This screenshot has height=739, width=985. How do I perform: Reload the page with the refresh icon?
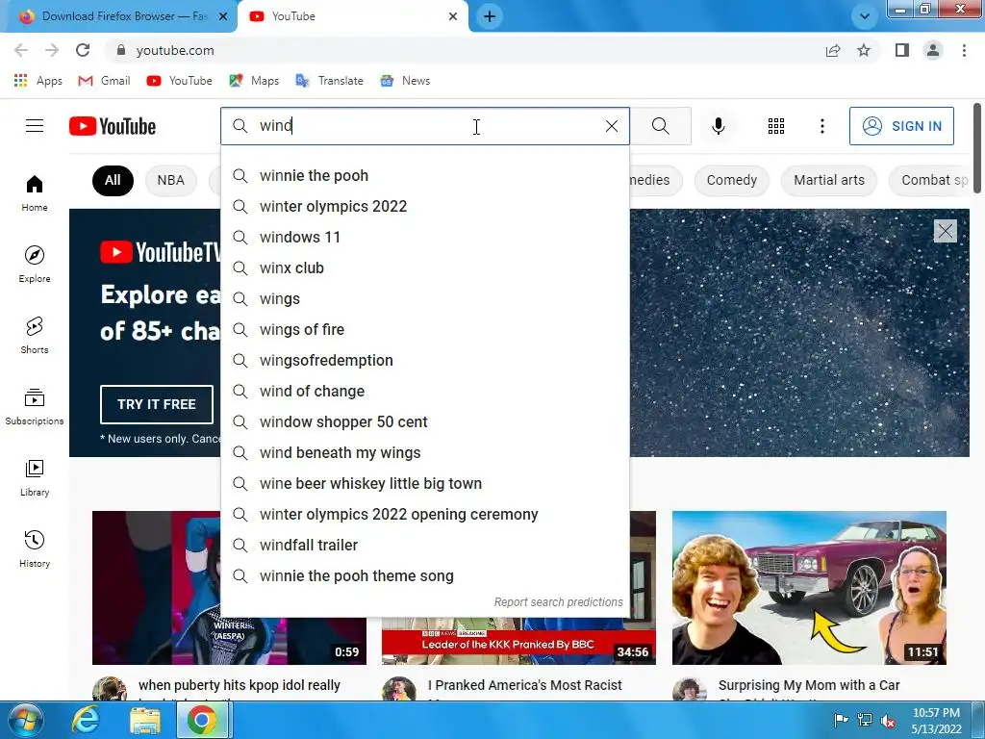pyautogui.click(x=83, y=50)
